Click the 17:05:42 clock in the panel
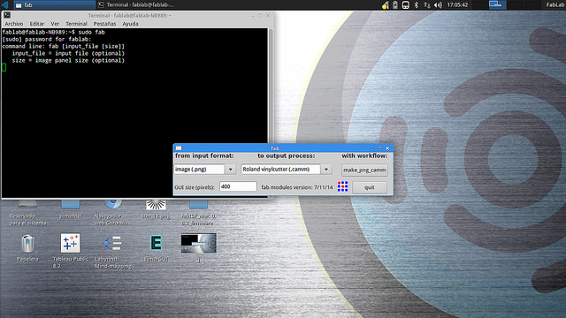The image size is (566, 318). [457, 4]
